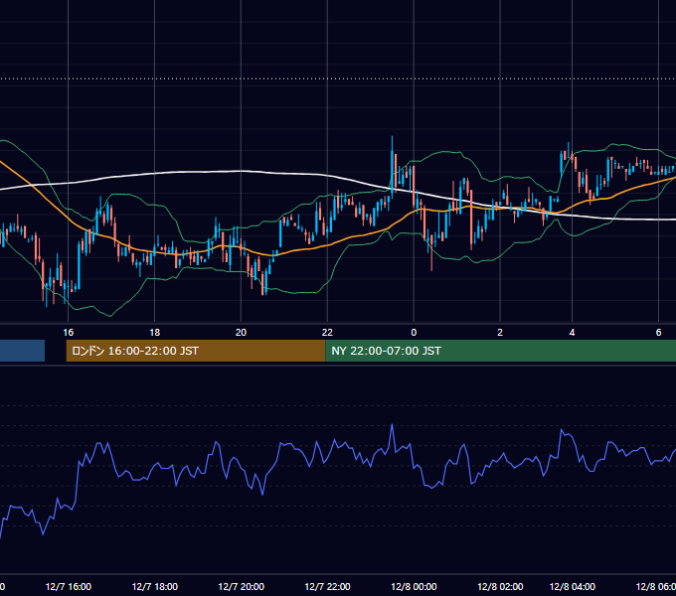Select the NY 22:00-07:00 JST session bar
Viewport: 676px width, 596px height.
(500, 351)
